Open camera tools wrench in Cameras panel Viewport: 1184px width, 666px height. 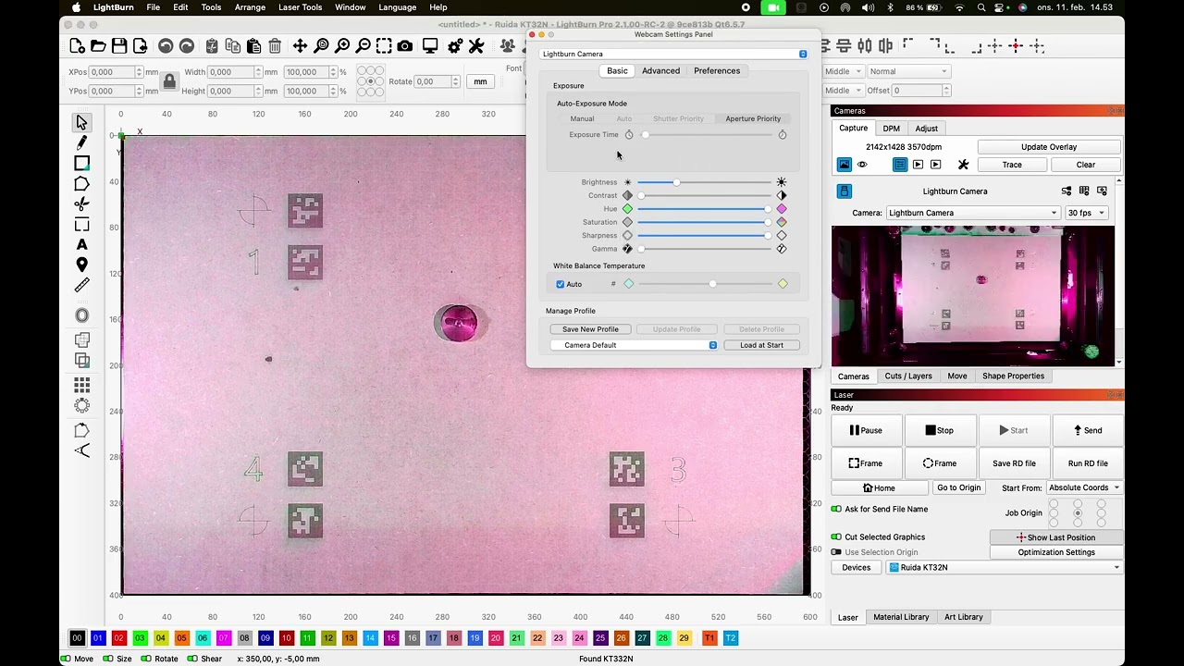tap(963, 165)
